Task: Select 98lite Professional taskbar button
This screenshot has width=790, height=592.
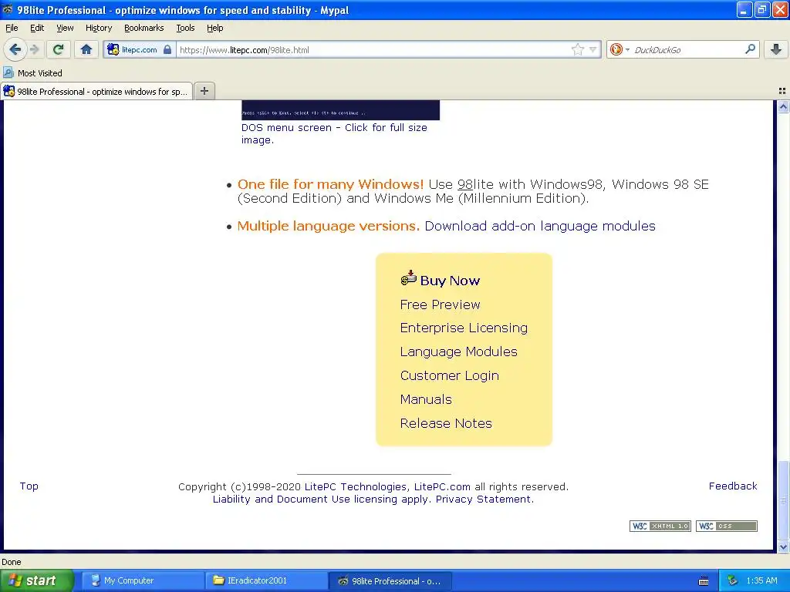Action: 390,580
